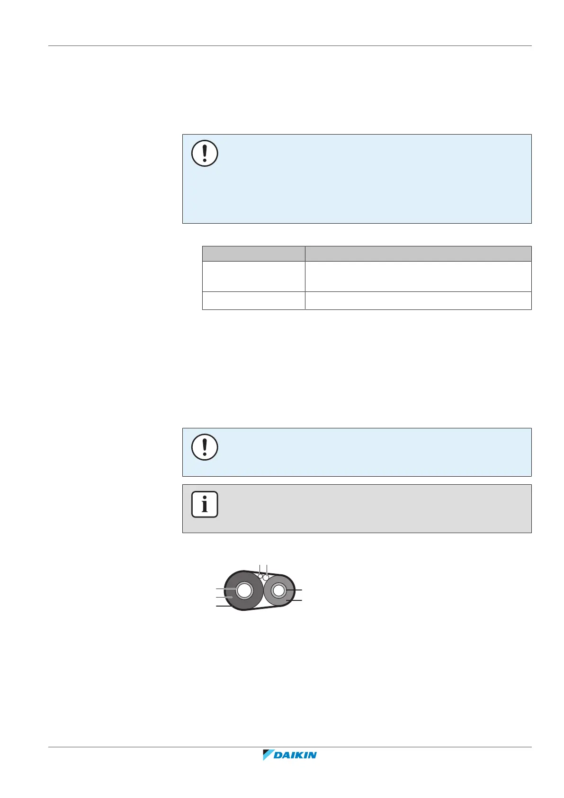
Task: Click the white center hole of the larger dark pipe
Action: tap(244, 590)
